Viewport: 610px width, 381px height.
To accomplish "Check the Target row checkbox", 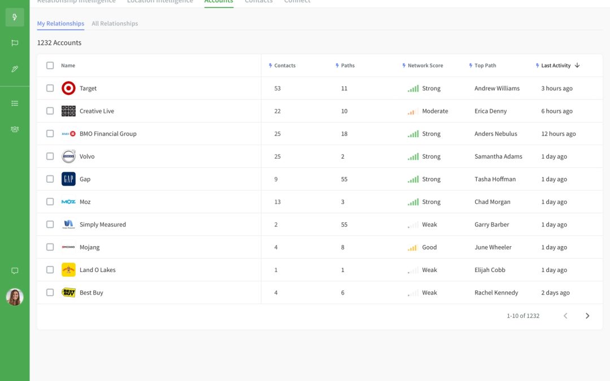I will [50, 88].
